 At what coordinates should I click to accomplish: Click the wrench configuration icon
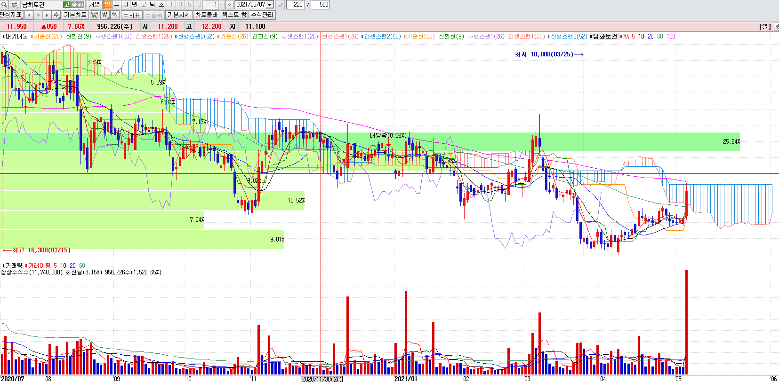114,15
